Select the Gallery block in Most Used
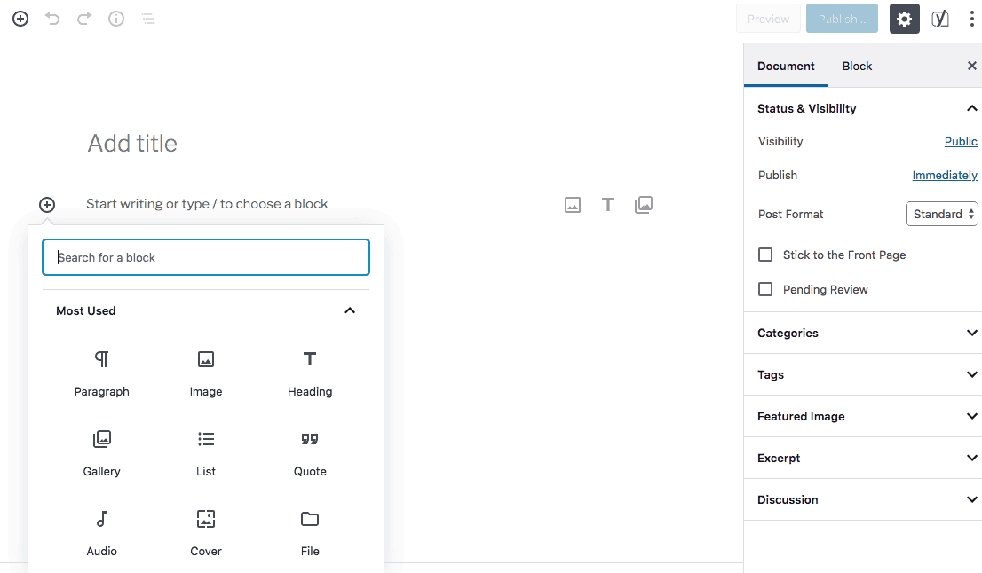Viewport: 982px width, 573px height. [101, 454]
